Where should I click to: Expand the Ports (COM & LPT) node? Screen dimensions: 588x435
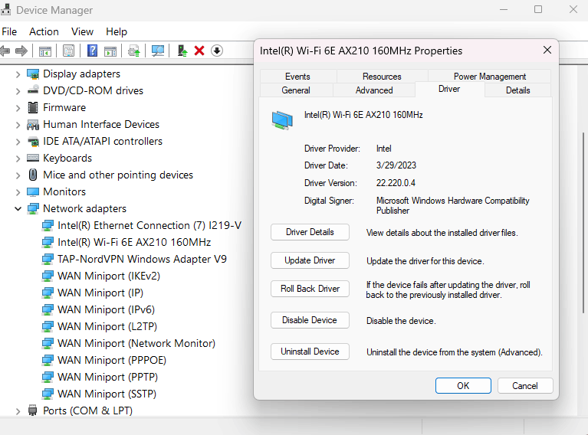(x=18, y=411)
